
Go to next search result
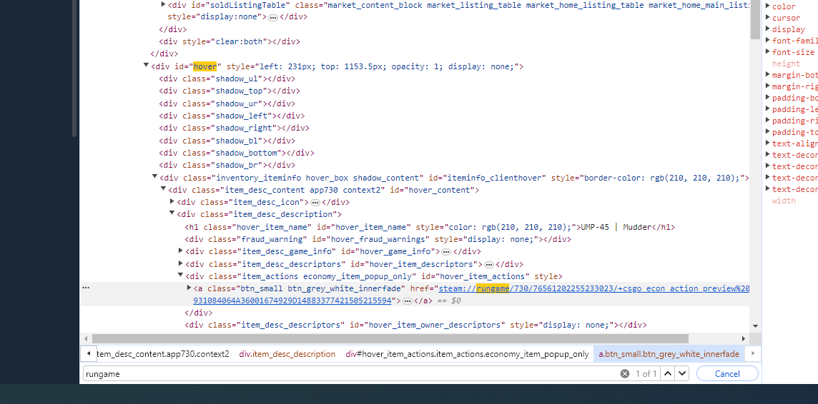682,373
